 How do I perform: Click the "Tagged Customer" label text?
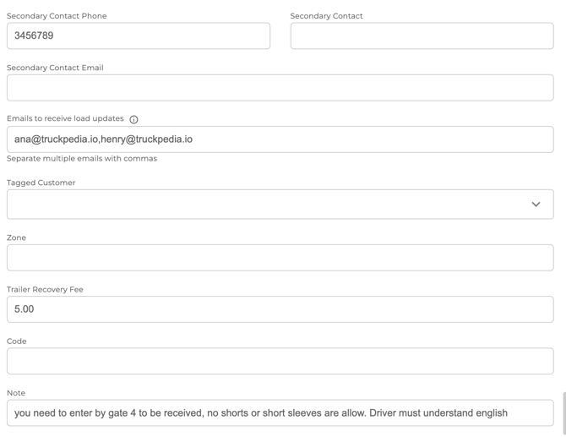(x=41, y=183)
